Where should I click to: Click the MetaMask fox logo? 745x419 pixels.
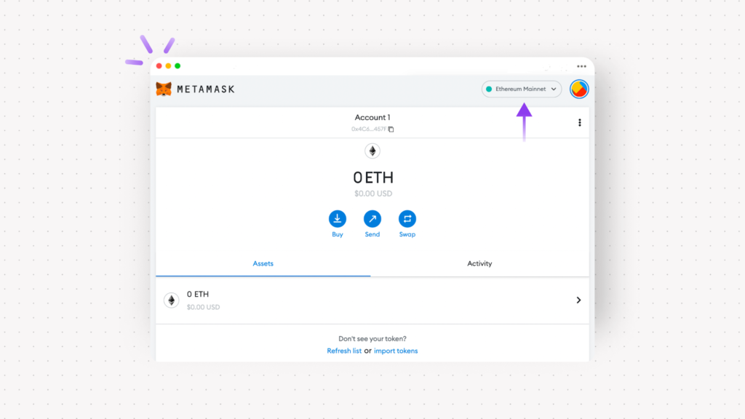click(x=164, y=89)
